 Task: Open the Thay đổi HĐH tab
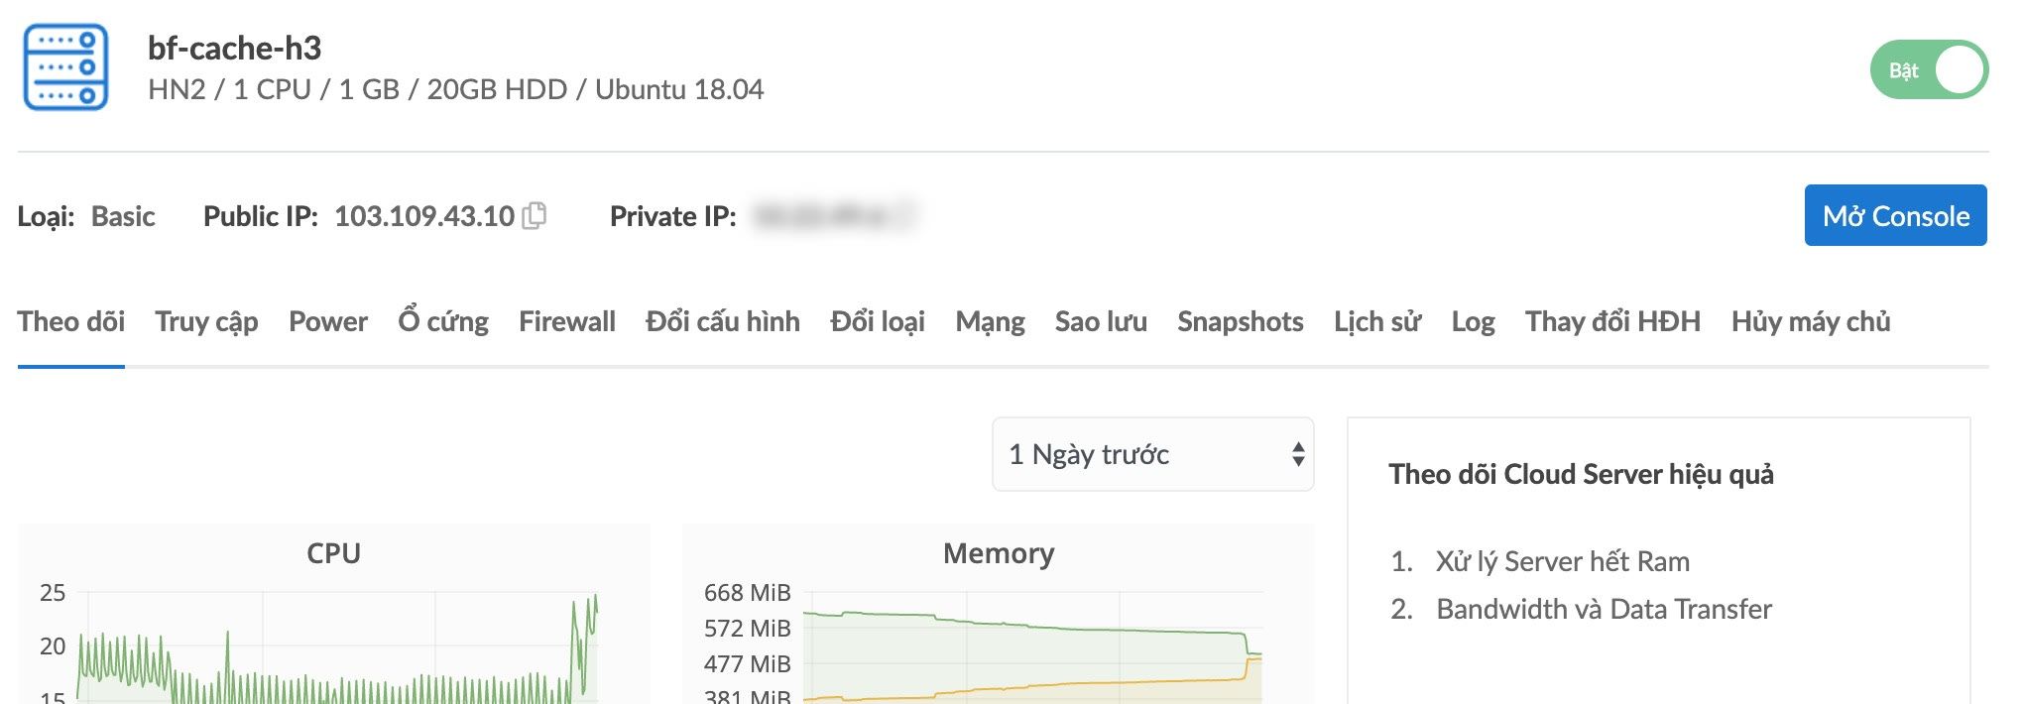(x=1612, y=321)
